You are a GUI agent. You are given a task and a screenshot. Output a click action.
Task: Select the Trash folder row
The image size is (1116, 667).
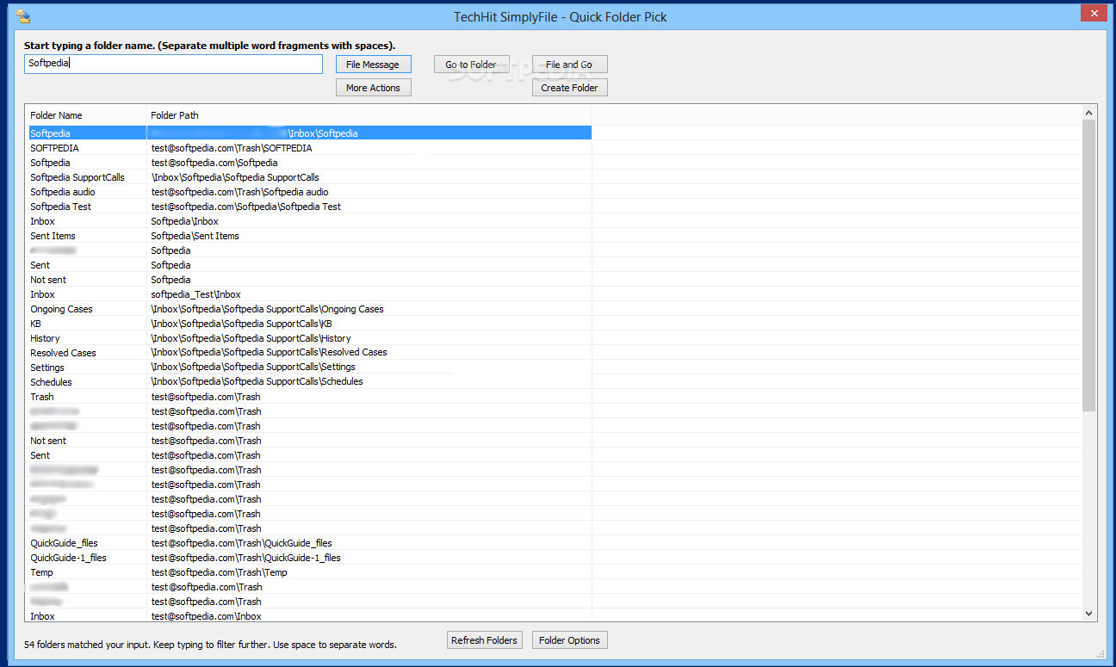point(309,397)
